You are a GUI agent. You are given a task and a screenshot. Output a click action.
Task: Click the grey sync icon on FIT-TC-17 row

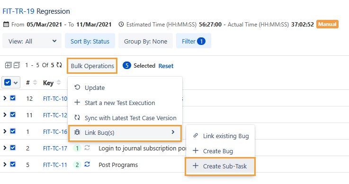click(87, 148)
